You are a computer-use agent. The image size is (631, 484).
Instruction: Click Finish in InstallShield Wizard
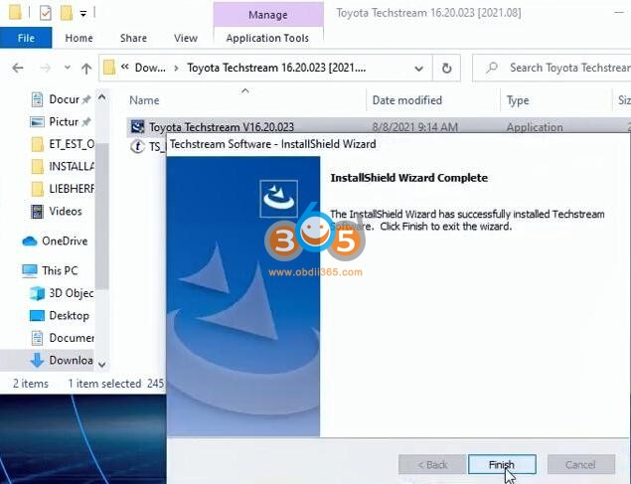click(502, 465)
